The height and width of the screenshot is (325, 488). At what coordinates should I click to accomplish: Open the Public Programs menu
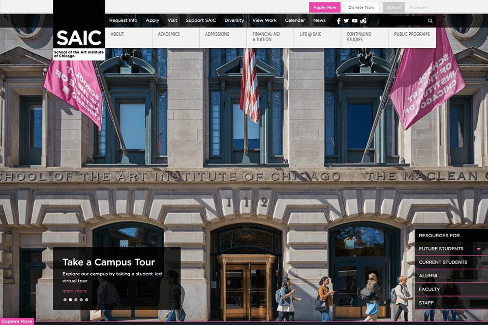pyautogui.click(x=412, y=38)
